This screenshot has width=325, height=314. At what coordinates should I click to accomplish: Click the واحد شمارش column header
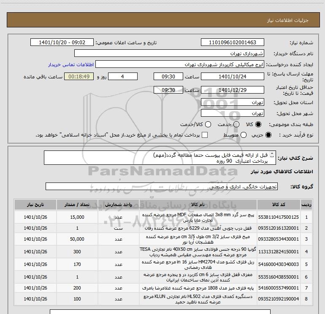pos(118,204)
